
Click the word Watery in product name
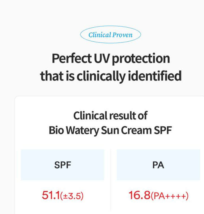click(x=83, y=131)
